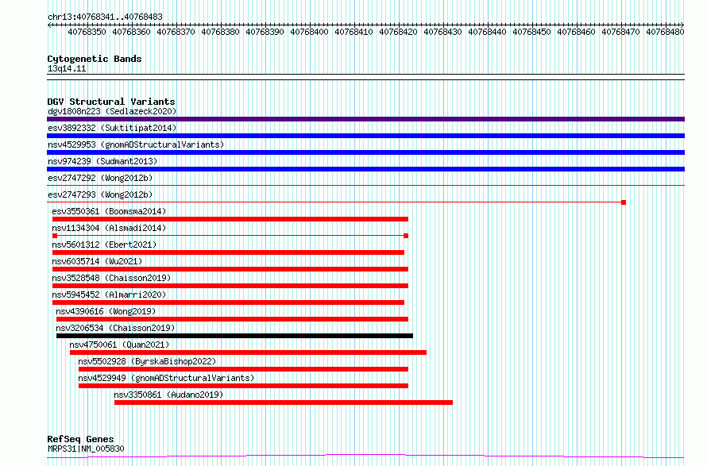
Task: Click the red bar under nsv5945452
Action: click(228, 302)
